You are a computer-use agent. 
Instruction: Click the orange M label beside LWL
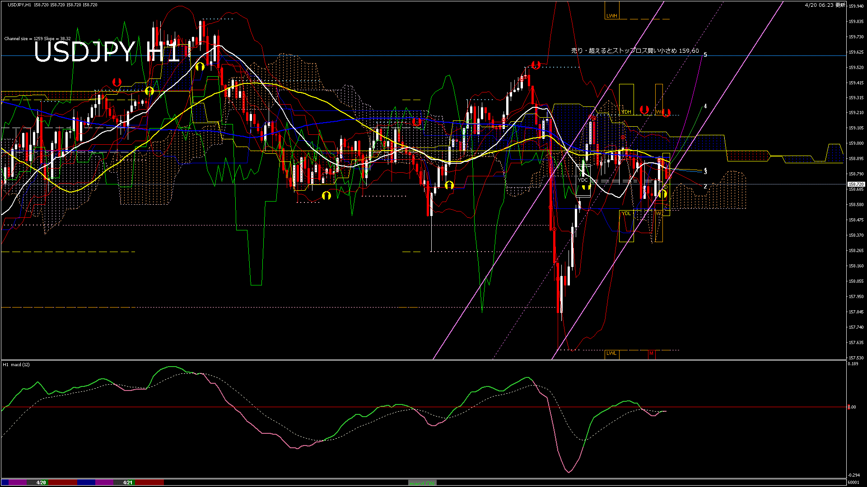(x=651, y=353)
